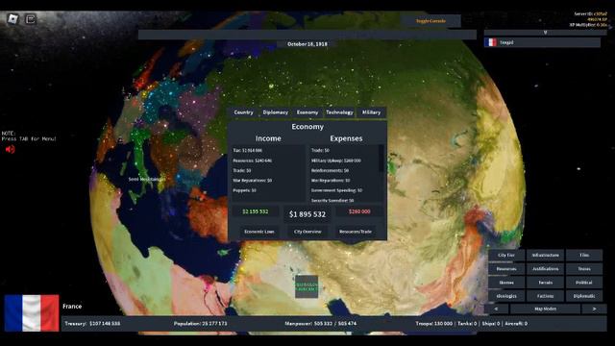
Task: Select Diplomatic map mode
Action: 584,296
